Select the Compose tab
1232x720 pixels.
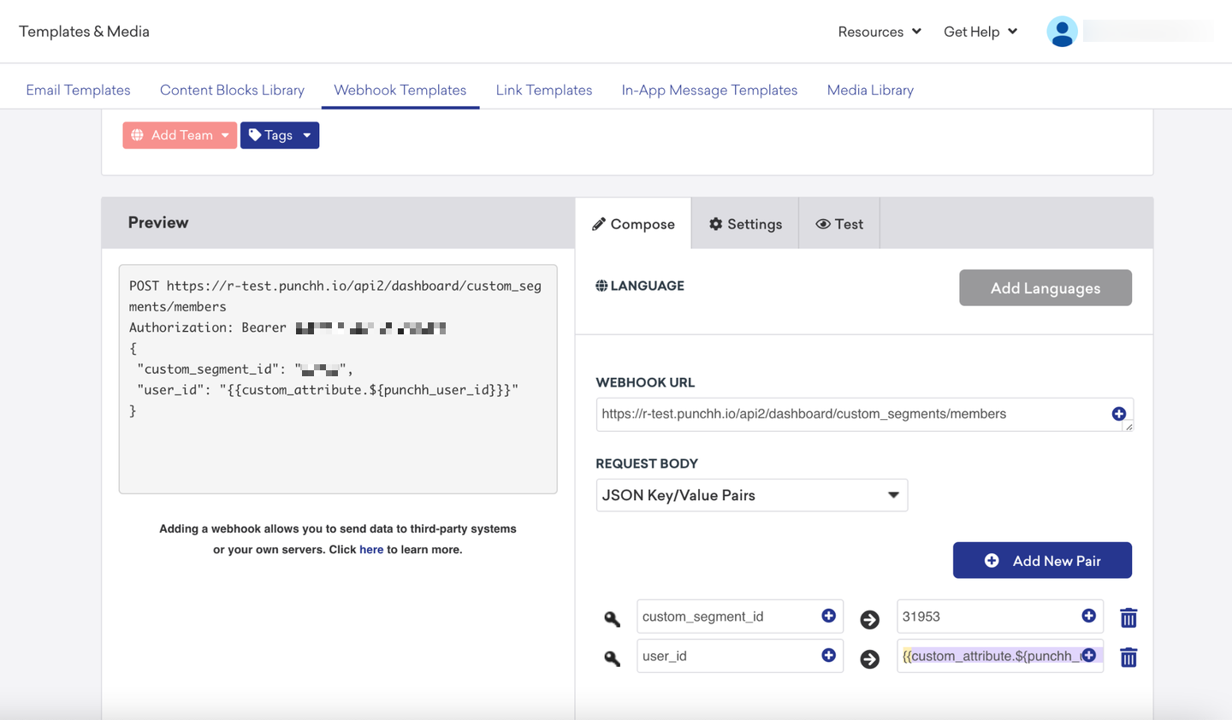tap(633, 223)
